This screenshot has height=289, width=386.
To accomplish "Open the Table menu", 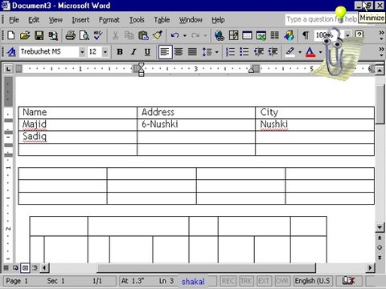I will coord(162,20).
